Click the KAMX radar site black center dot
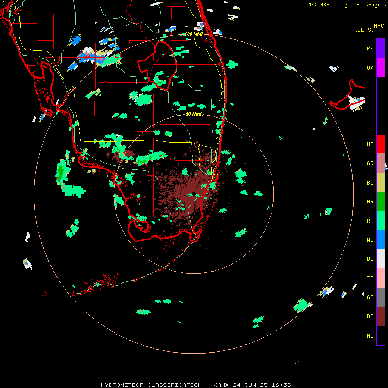 pyautogui.click(x=194, y=194)
